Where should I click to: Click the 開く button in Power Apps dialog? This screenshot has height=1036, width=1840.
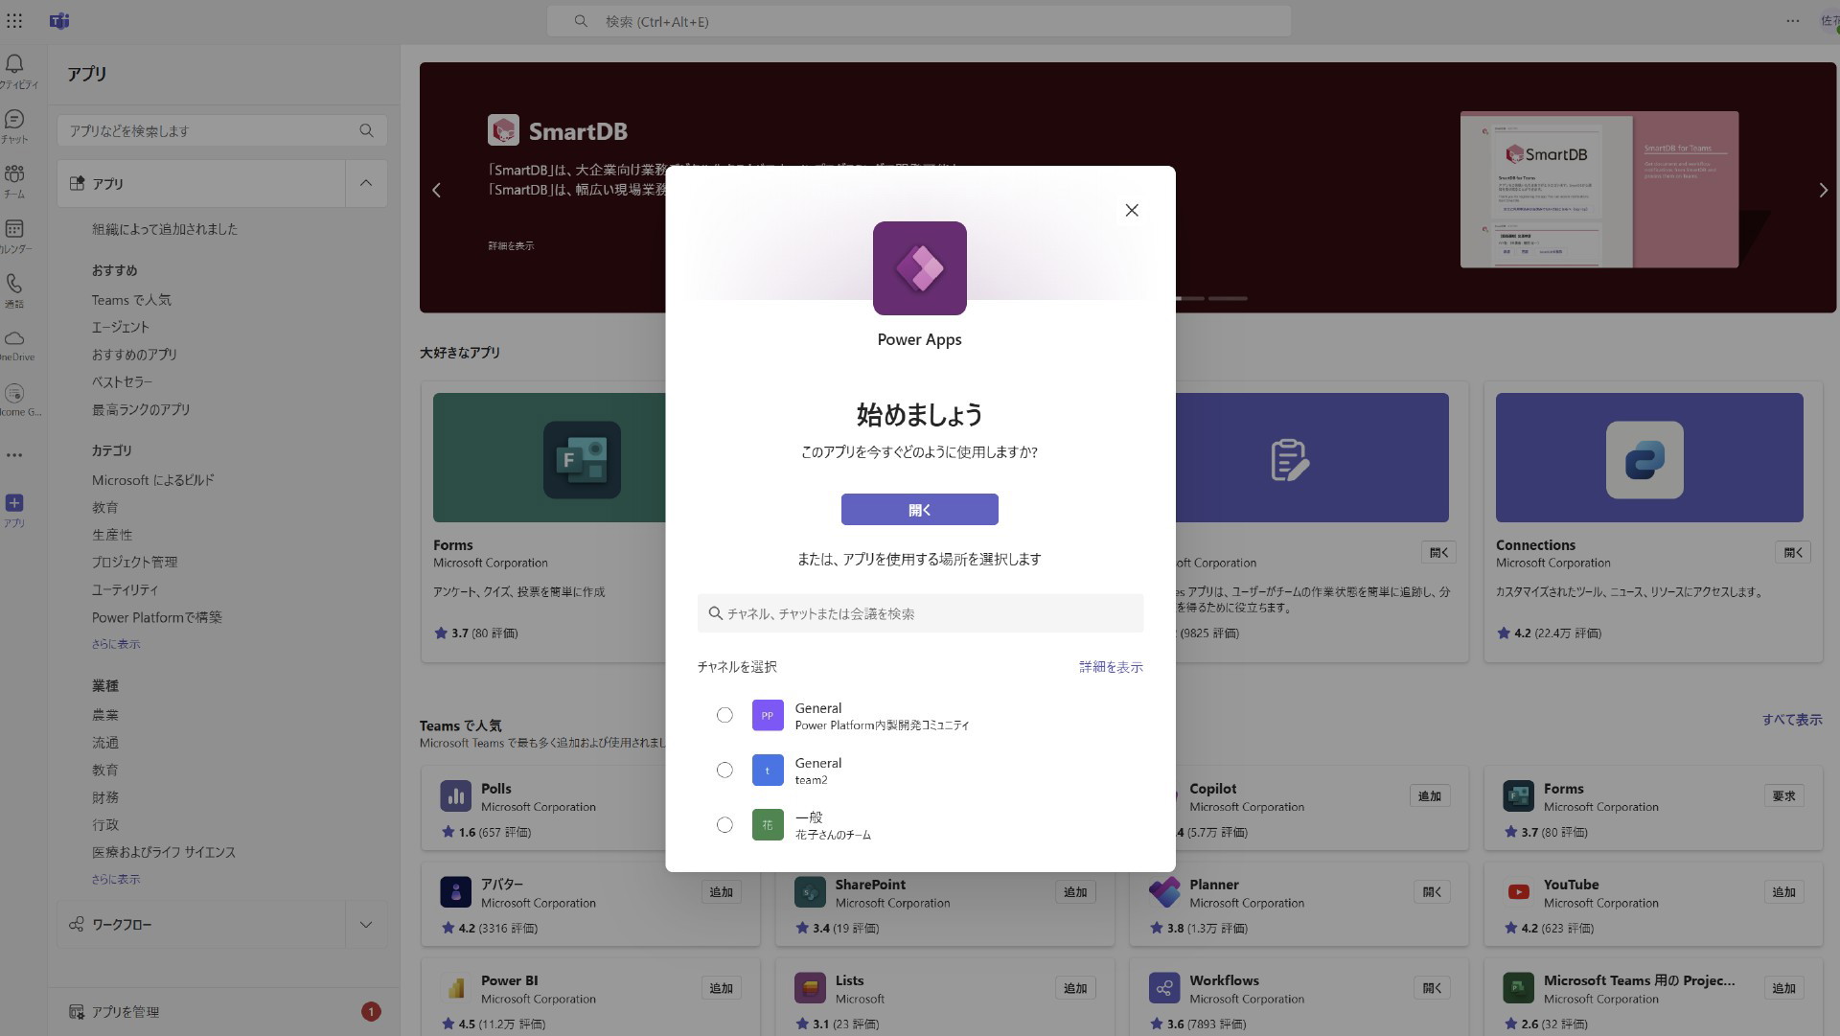point(919,510)
